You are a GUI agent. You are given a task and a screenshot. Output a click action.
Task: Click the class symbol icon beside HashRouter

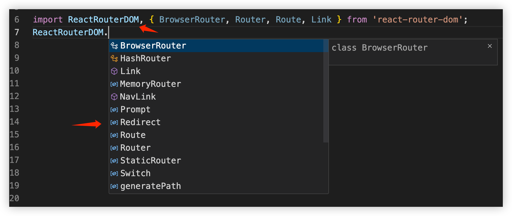[114, 58]
